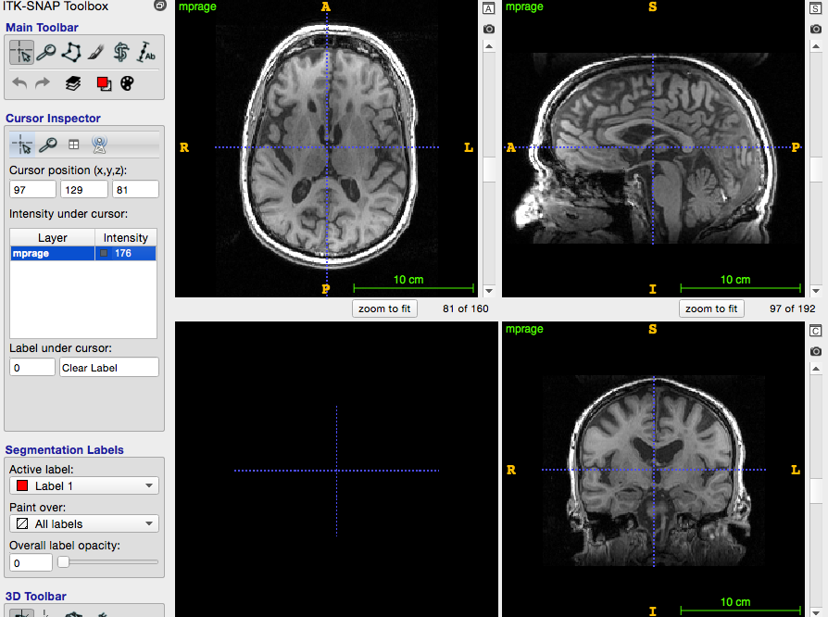Click axial view scrollbar up arrow
Viewport: 828px width, 617px height.
tap(489, 47)
